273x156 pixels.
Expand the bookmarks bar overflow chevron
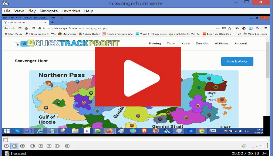click(x=240, y=34)
